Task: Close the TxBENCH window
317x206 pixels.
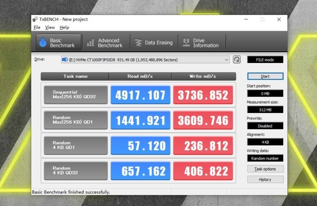Action: point(279,19)
